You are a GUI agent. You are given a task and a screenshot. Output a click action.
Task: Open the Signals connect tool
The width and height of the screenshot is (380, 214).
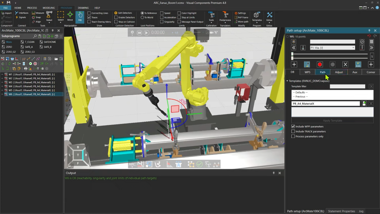(21, 18)
